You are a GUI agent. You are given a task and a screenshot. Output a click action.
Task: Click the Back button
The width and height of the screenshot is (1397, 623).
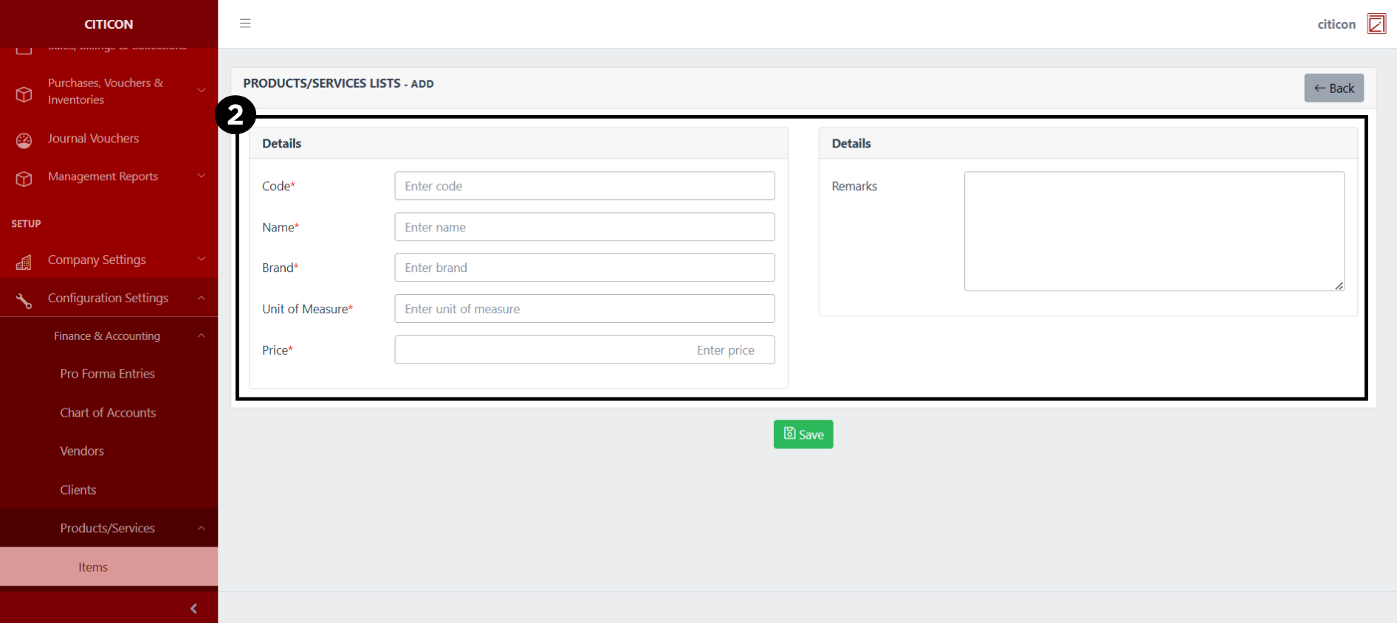1333,88
